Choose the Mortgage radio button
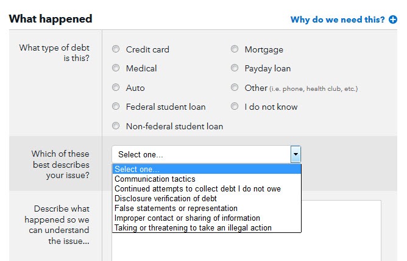 [x=235, y=49]
